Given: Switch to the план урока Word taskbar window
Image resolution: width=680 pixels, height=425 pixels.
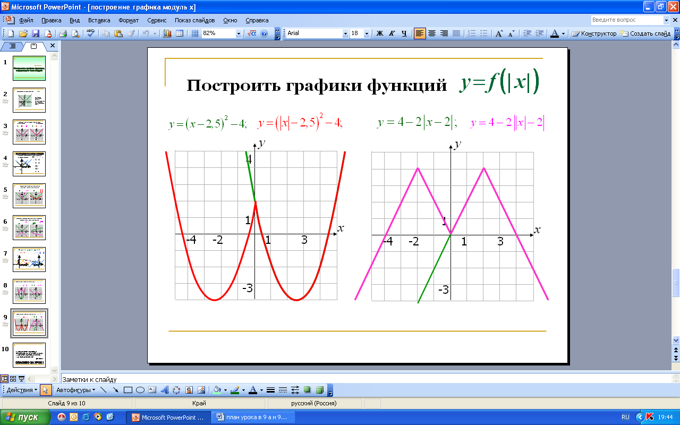Looking at the screenshot, I should click(x=252, y=418).
